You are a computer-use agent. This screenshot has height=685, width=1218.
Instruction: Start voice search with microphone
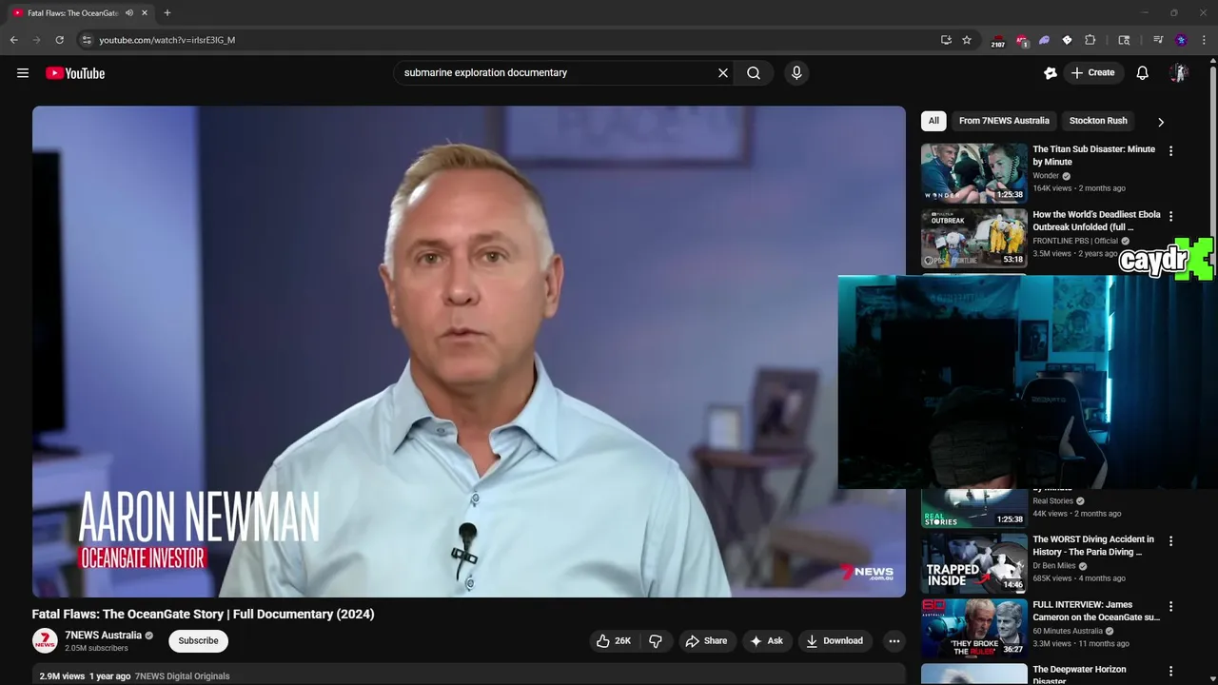[x=796, y=73]
